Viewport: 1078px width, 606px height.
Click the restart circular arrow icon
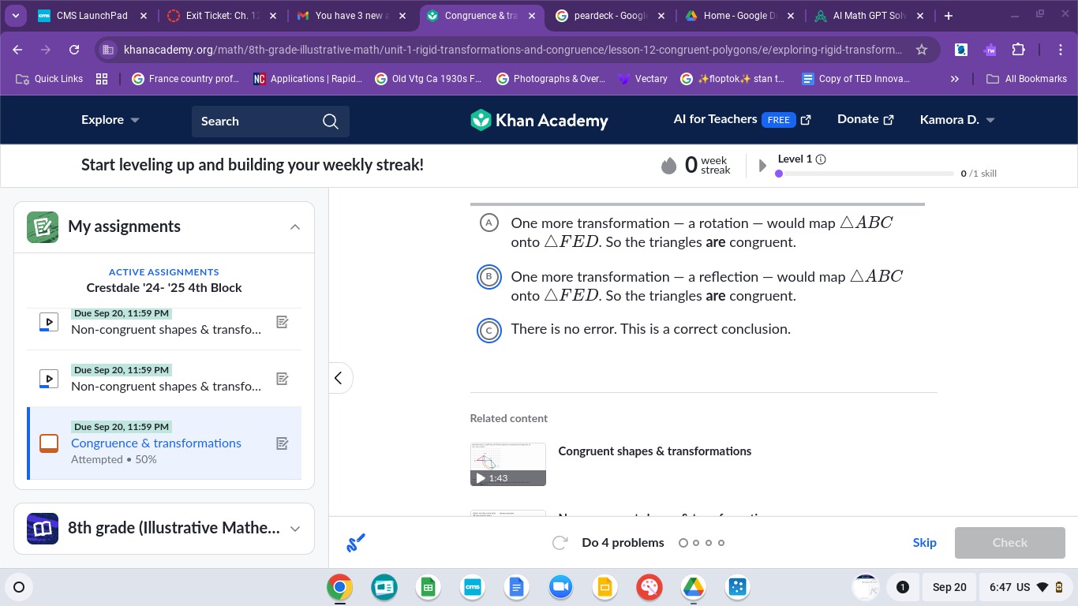tap(560, 543)
